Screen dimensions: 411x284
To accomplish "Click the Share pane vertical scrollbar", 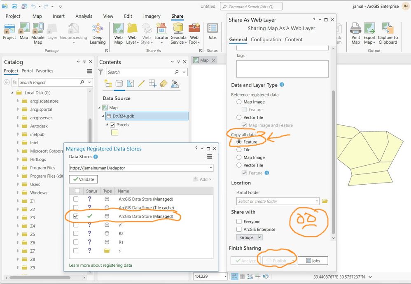I will coord(333,162).
